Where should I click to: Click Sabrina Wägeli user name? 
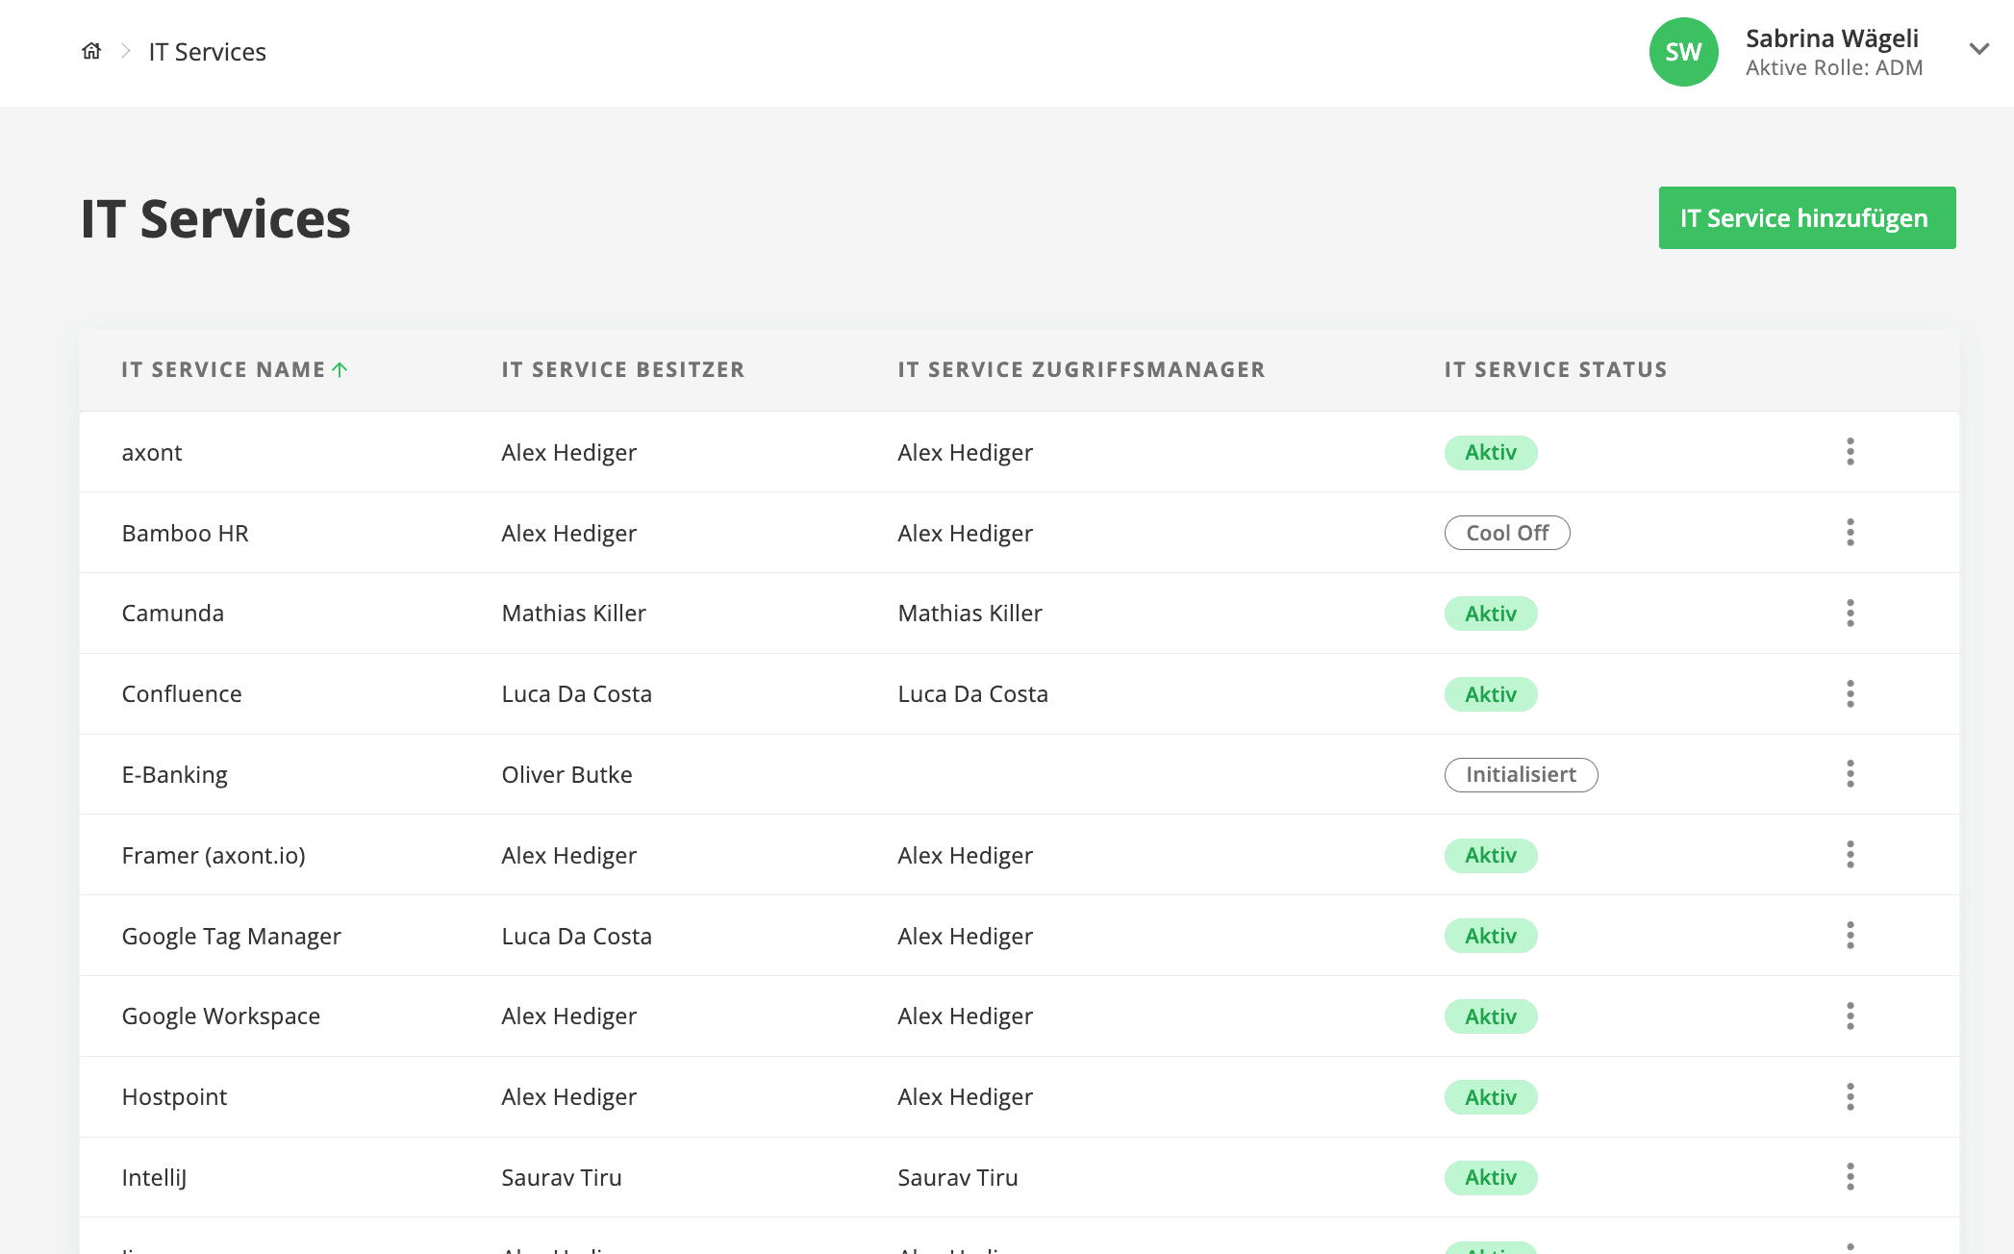tap(1831, 38)
